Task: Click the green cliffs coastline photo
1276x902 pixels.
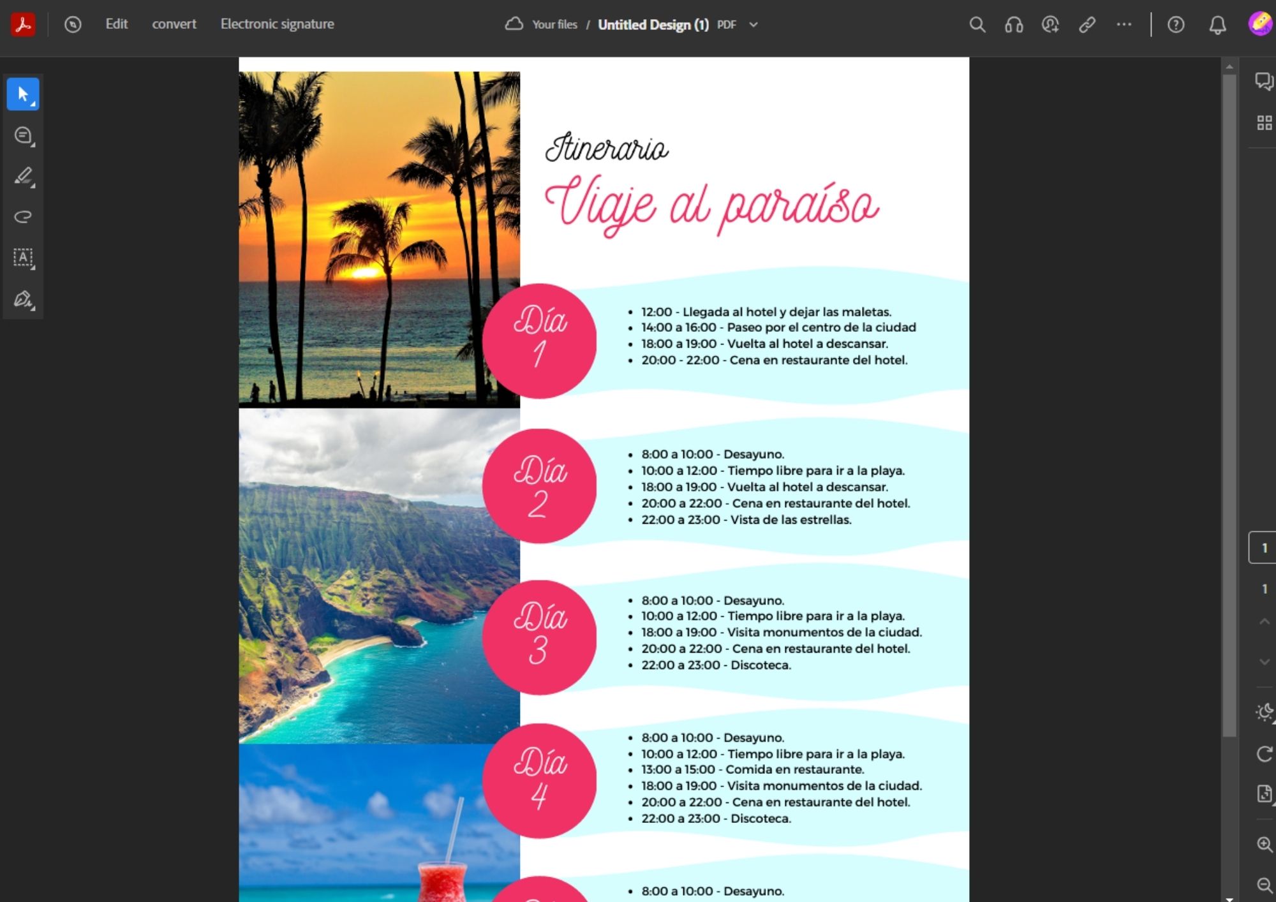Action: point(379,576)
